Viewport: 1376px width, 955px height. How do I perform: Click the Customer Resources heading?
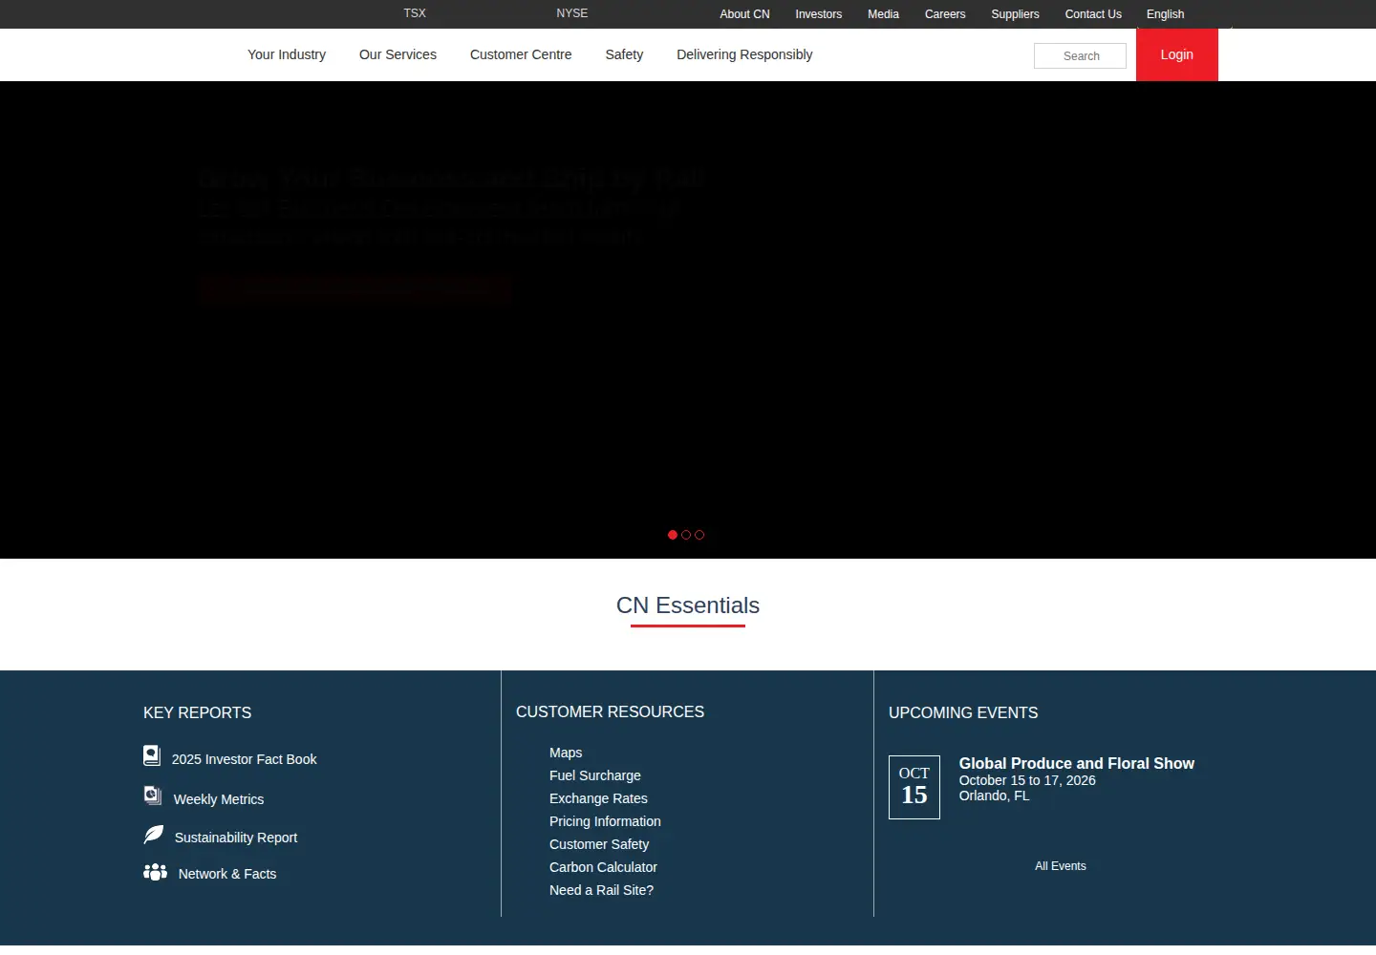coord(610,711)
